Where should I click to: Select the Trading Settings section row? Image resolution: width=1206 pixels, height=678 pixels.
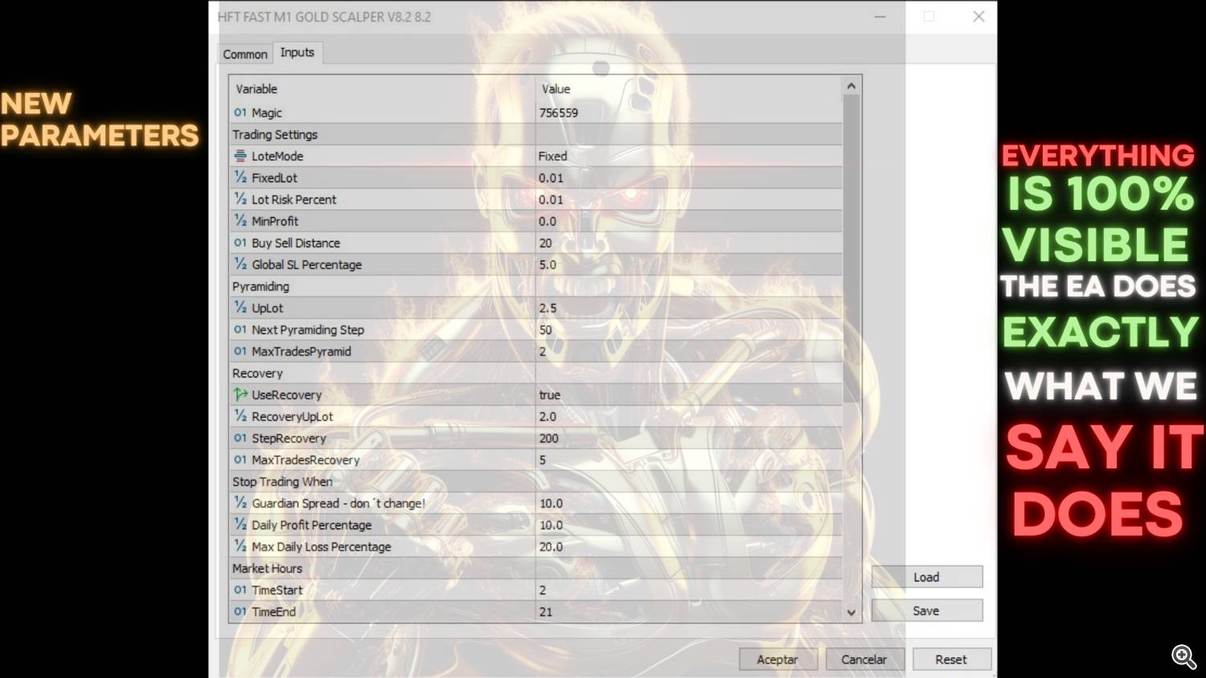pyautogui.click(x=536, y=134)
